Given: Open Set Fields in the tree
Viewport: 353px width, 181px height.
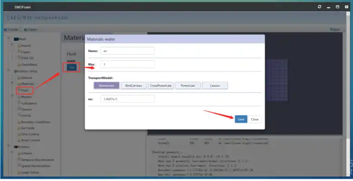Looking at the screenshot, I should click(28, 128).
